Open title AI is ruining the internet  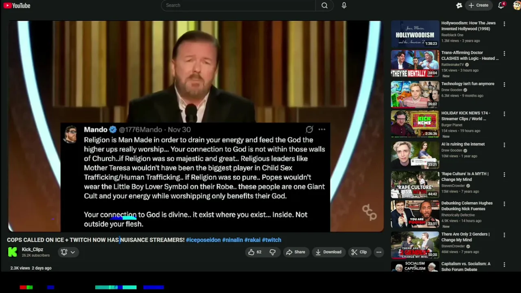pyautogui.click(x=463, y=144)
